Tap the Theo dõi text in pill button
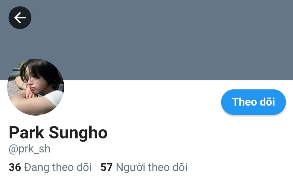The height and width of the screenshot is (182, 293). click(x=253, y=102)
